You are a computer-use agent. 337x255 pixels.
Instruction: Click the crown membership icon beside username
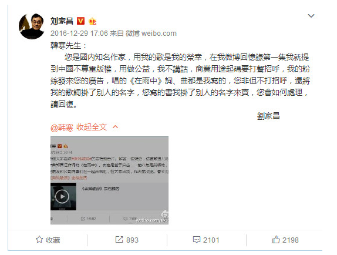[92, 21]
